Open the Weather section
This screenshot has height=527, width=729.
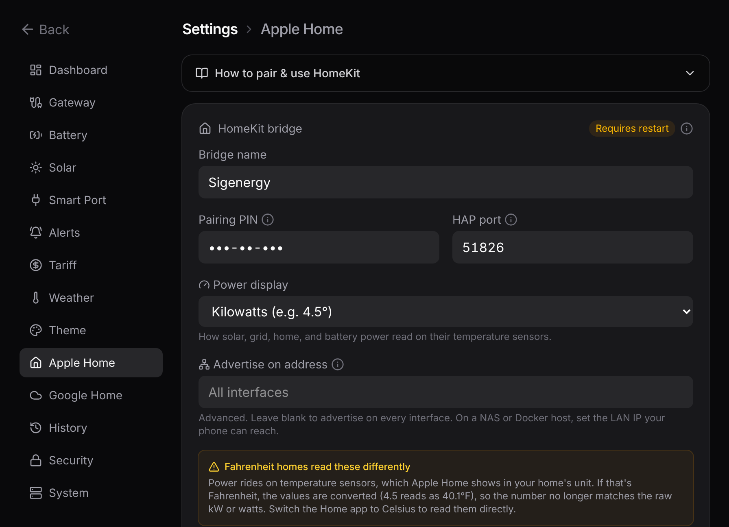coord(91,298)
